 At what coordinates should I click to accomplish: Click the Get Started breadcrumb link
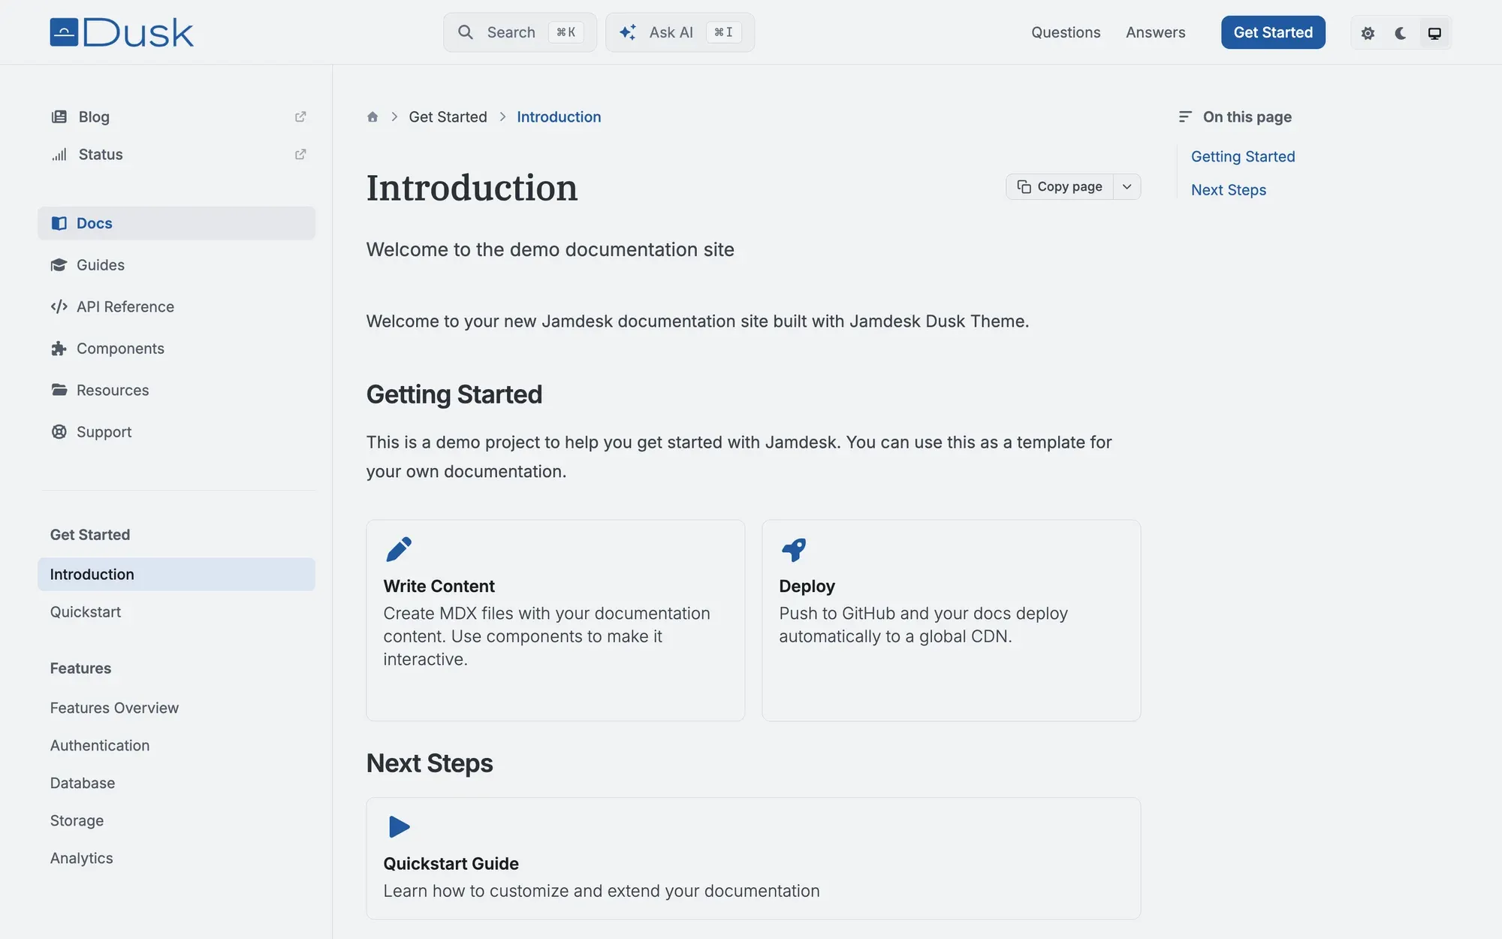[448, 116]
